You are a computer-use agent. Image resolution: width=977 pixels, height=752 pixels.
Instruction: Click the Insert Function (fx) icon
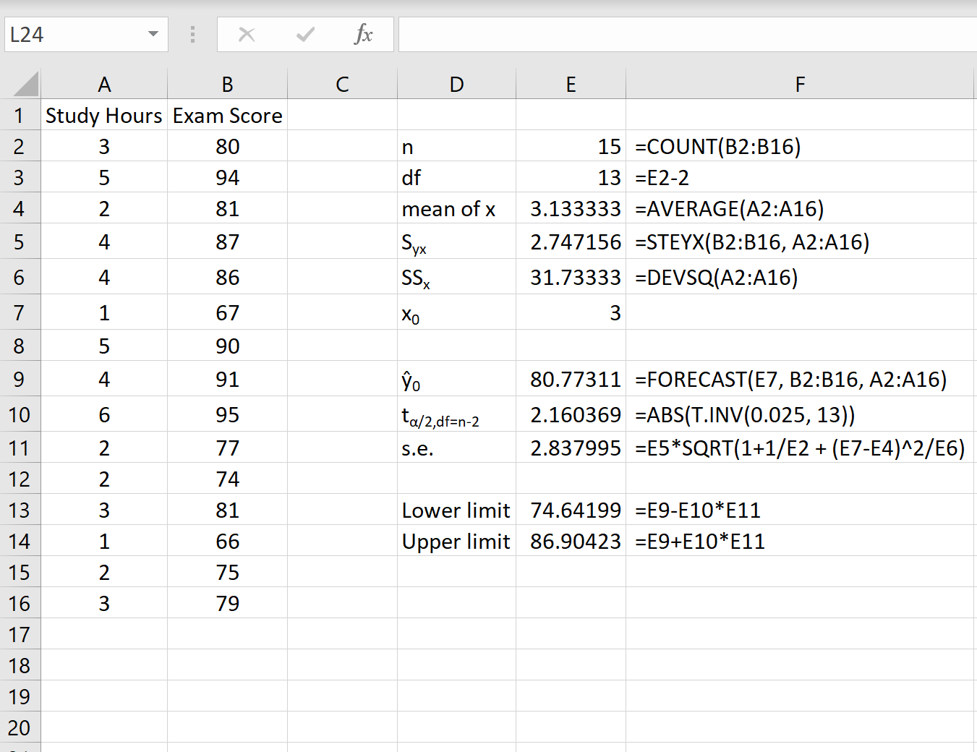tap(364, 33)
